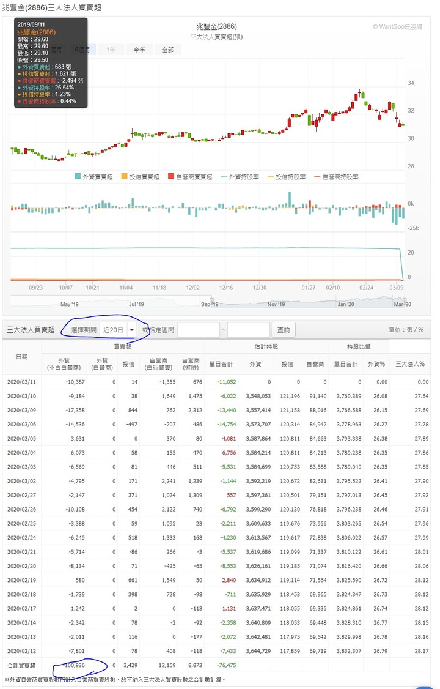Click the 兆豐金(2886)三大法人買賣超 page title
Viewport: 440px width, 689px height.
click(x=52, y=7)
